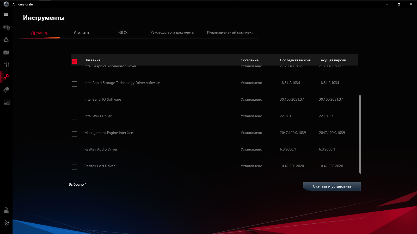Open the Aura Sync triangle icon
The width and height of the screenshot is (417, 234).
click(x=6, y=40)
